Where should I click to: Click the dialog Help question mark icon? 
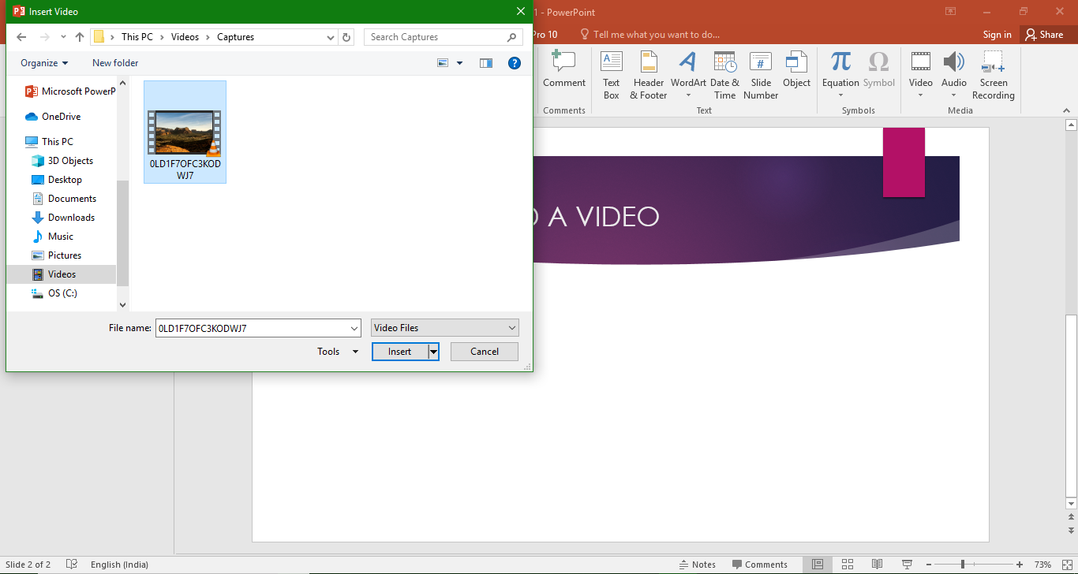pos(515,63)
